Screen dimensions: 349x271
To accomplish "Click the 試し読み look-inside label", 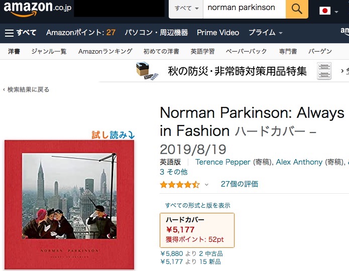I will (x=113, y=134).
